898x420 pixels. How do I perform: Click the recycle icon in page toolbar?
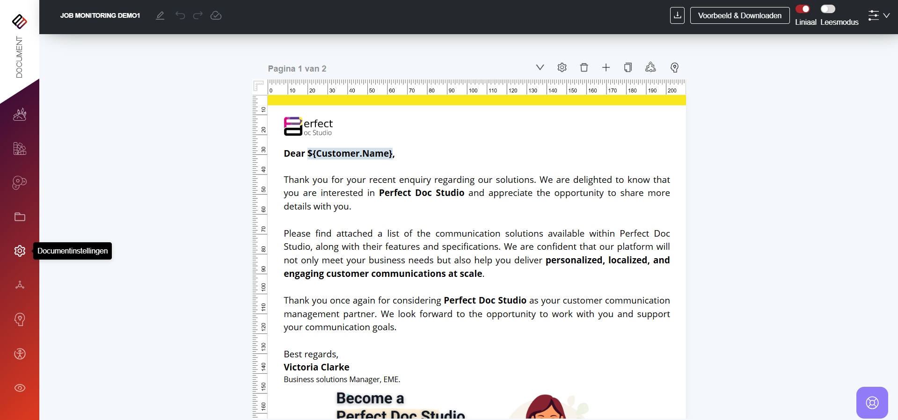(x=650, y=67)
